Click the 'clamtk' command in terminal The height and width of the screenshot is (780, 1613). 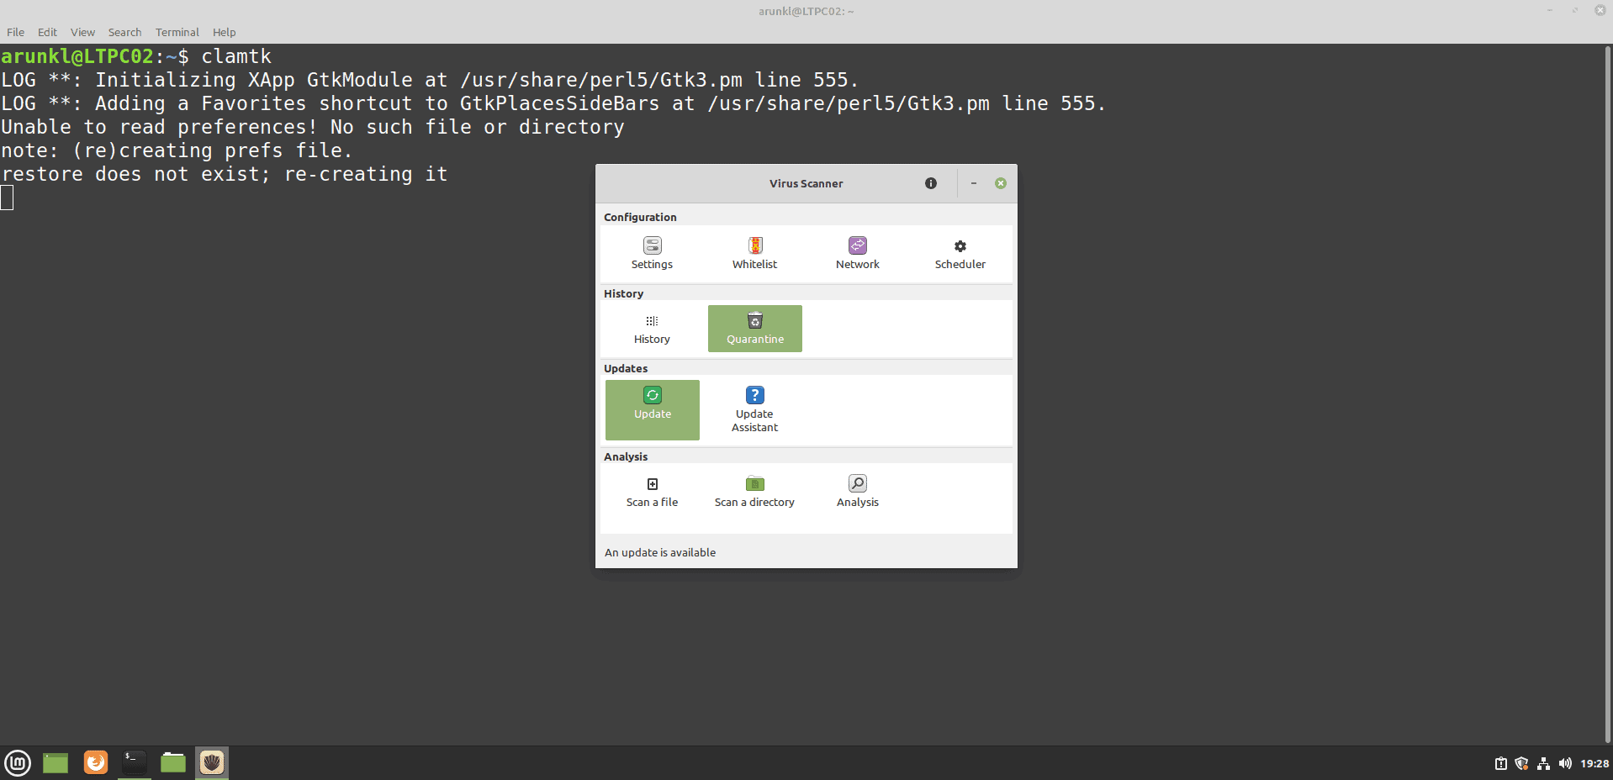(236, 56)
